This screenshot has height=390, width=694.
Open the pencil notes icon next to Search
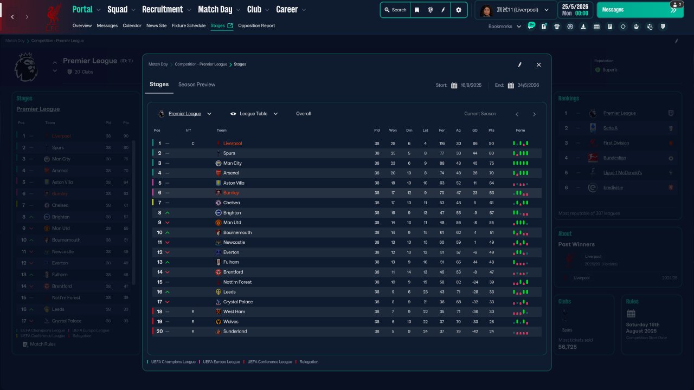click(444, 10)
